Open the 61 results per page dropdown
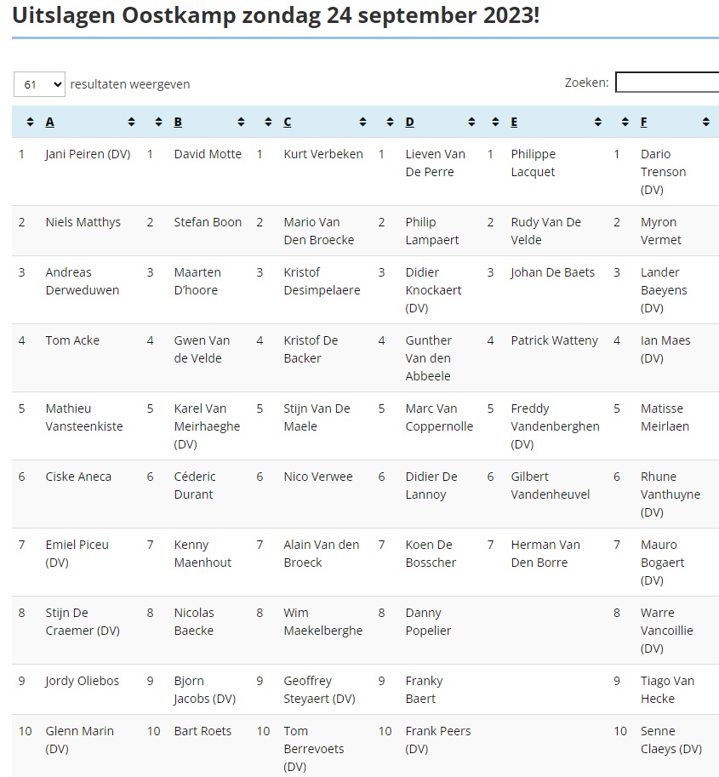719x777 pixels. 40,84
